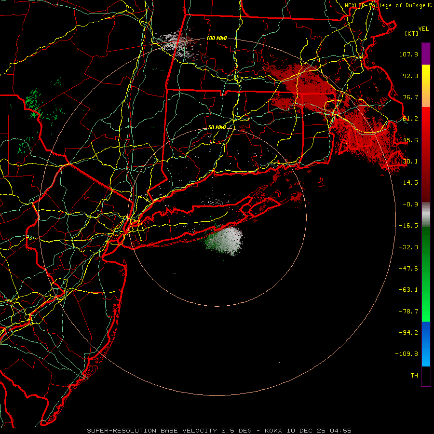Click the -47.6 velocity scale value

(x=408, y=269)
